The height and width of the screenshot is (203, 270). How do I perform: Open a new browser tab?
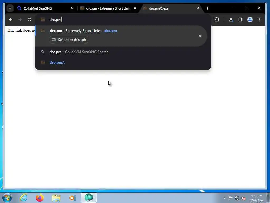[x=207, y=8]
